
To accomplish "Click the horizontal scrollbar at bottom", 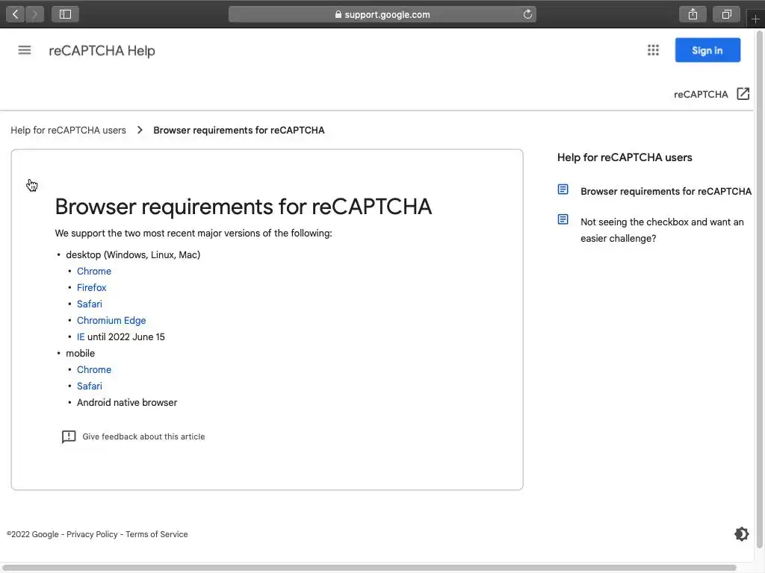I will (x=370, y=568).
